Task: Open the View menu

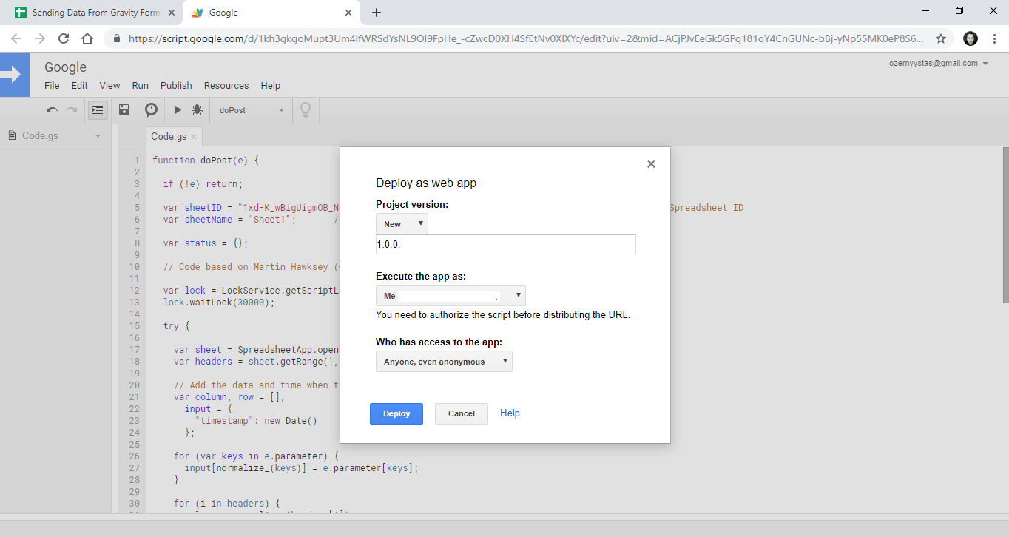Action: tap(109, 85)
